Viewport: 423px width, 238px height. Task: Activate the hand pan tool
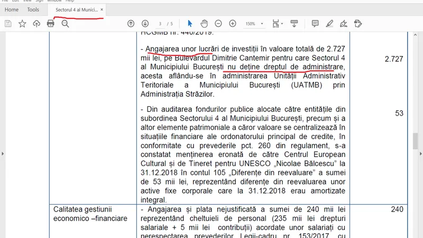[204, 24]
